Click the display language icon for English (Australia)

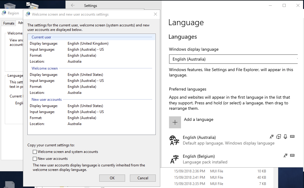point(272,137)
